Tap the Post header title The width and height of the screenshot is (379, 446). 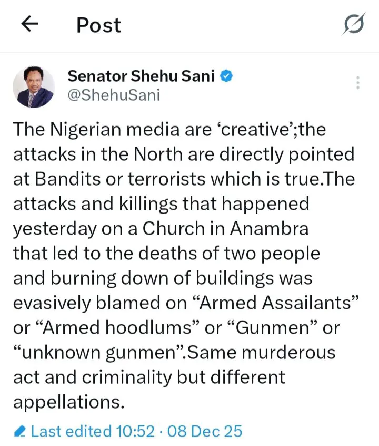tap(98, 25)
